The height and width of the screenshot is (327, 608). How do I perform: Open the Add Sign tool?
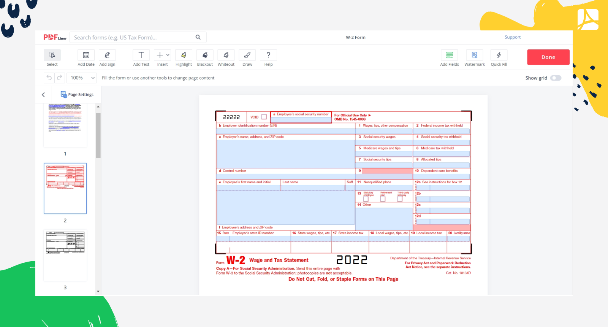(x=107, y=55)
